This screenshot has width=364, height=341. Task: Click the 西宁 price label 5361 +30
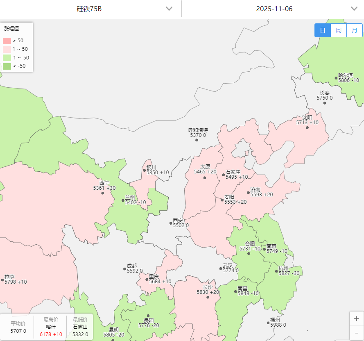click(104, 188)
